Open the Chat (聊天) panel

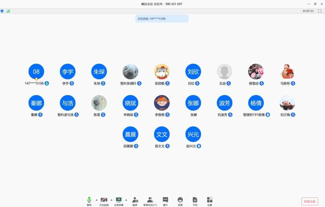click(x=165, y=200)
